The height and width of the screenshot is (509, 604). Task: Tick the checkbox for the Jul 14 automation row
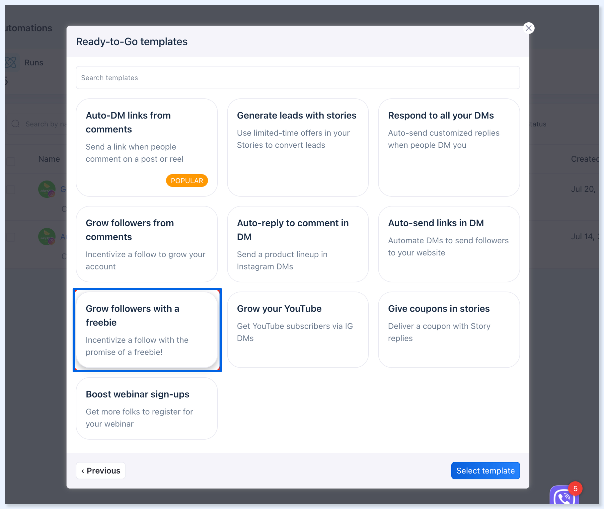pos(11,237)
